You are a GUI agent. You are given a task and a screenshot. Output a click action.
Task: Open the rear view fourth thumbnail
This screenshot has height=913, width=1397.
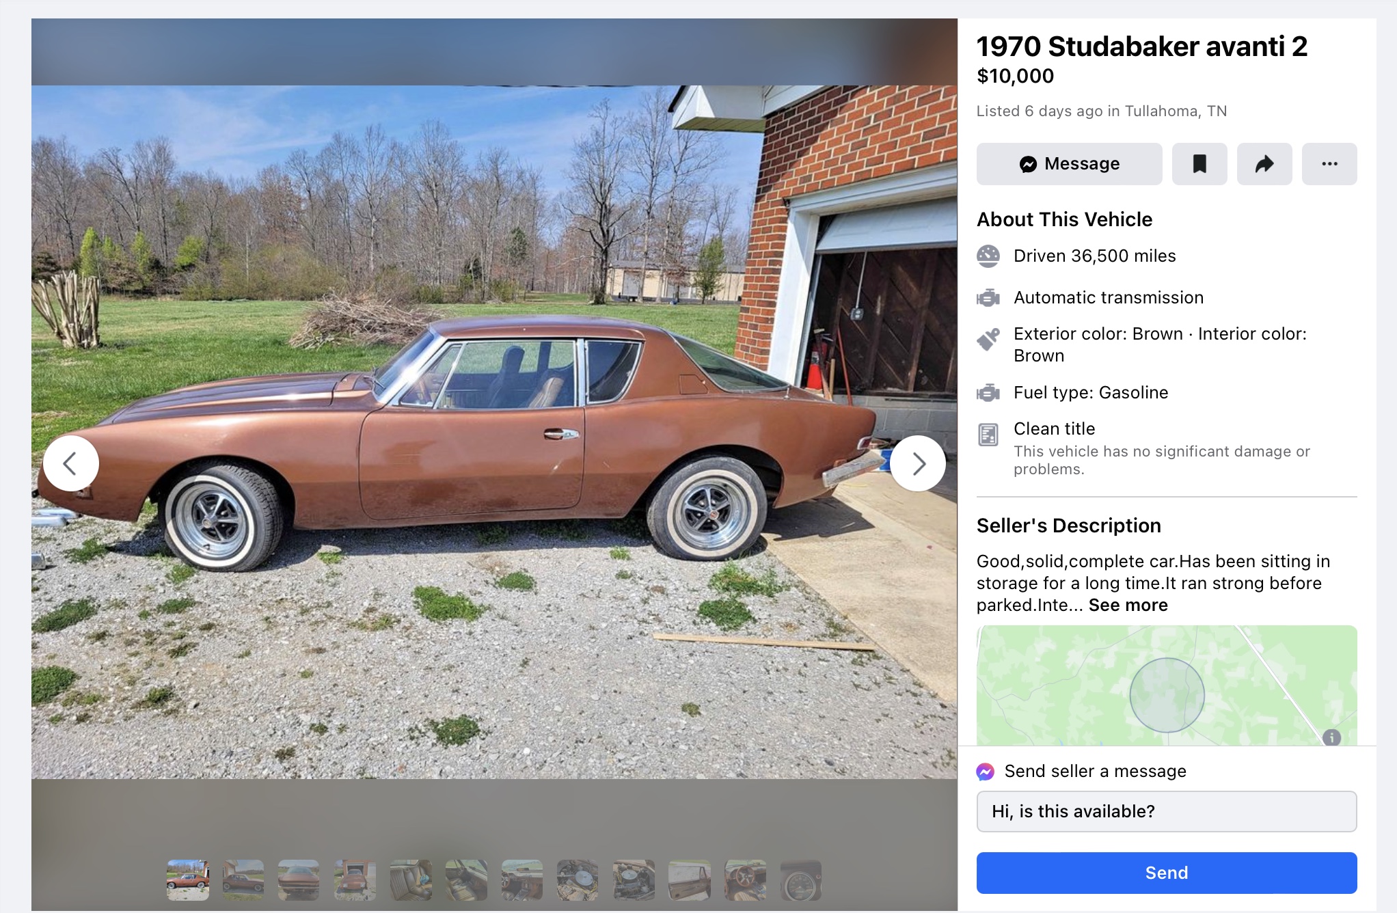point(355,880)
